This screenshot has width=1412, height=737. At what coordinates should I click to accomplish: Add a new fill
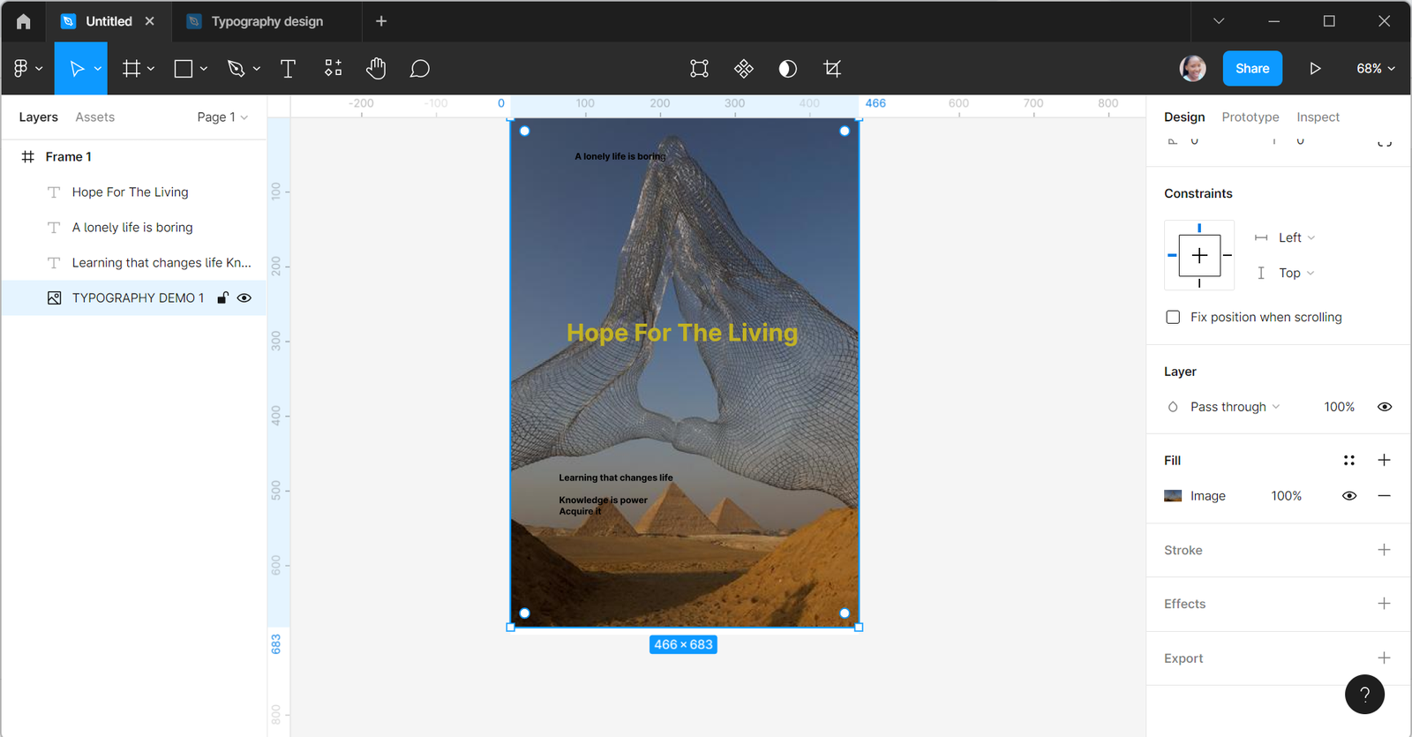click(1384, 460)
